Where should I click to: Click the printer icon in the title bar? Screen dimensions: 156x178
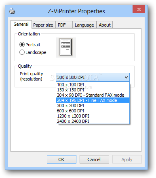coord(12,11)
